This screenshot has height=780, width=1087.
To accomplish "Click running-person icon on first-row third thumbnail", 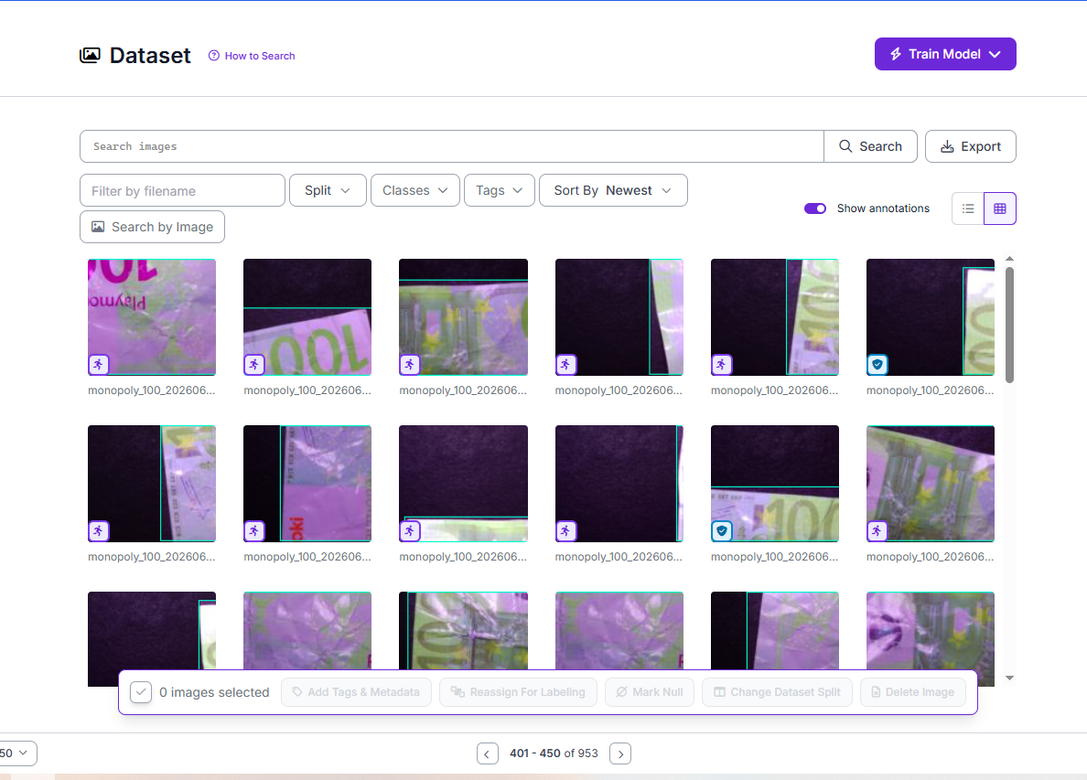I will 410,364.
